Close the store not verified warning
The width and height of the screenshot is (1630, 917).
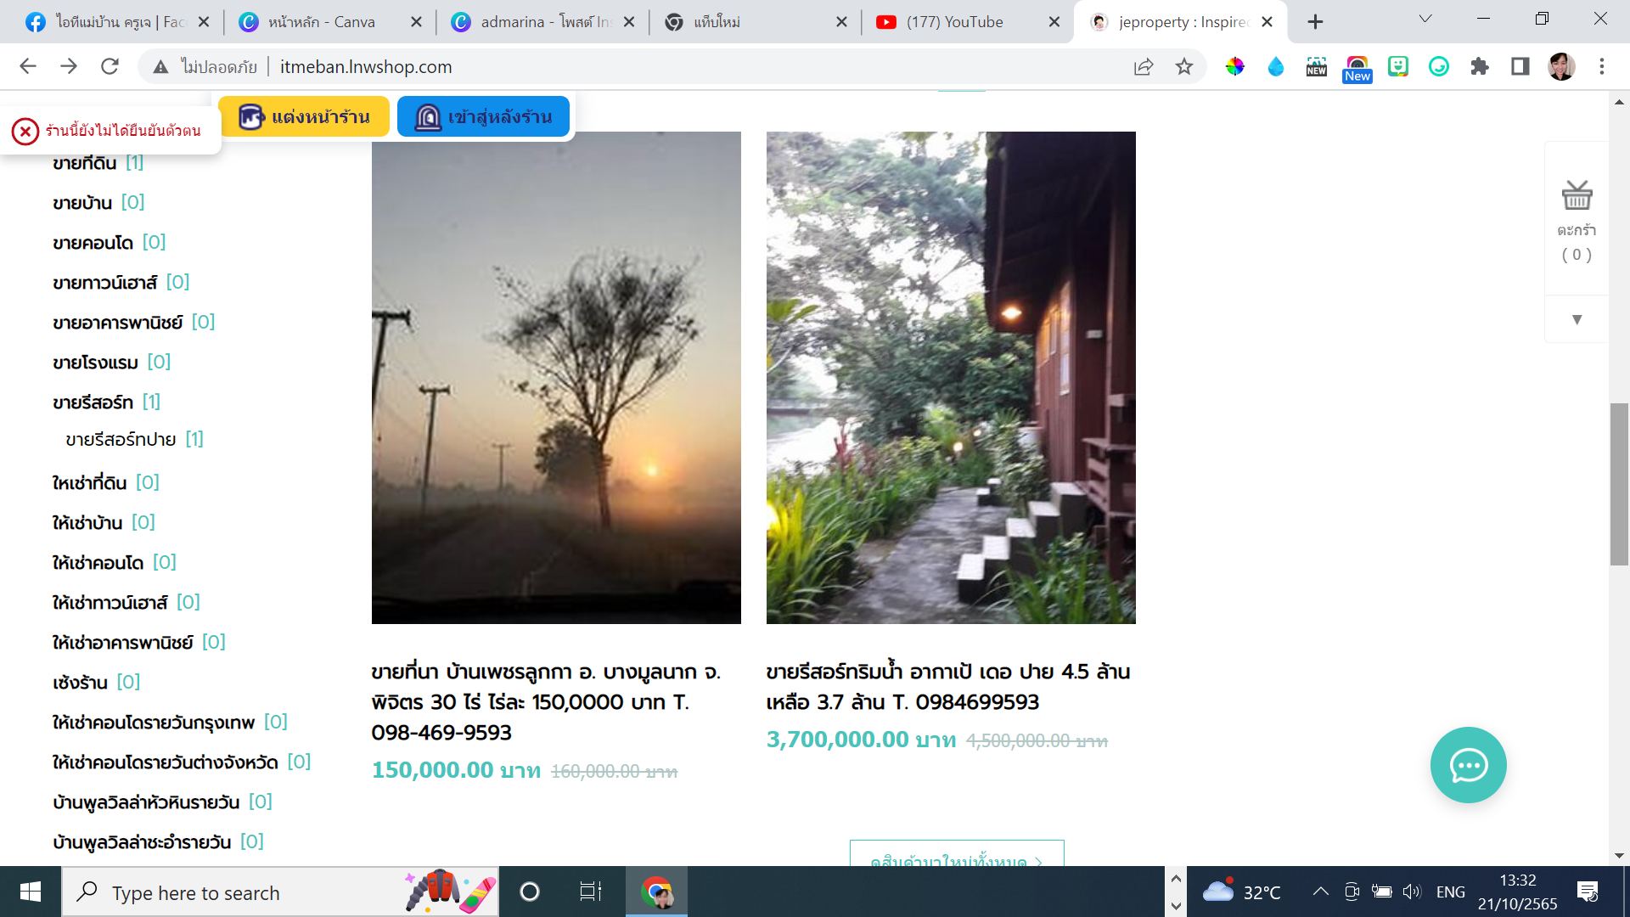pos(25,131)
